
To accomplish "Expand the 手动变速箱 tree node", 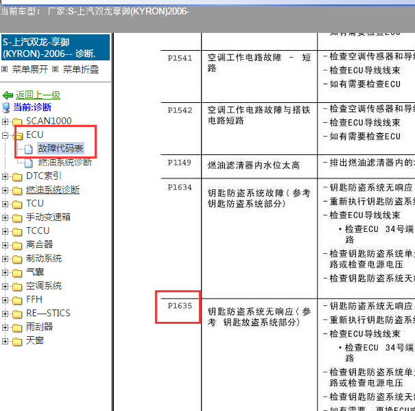I will (5, 218).
